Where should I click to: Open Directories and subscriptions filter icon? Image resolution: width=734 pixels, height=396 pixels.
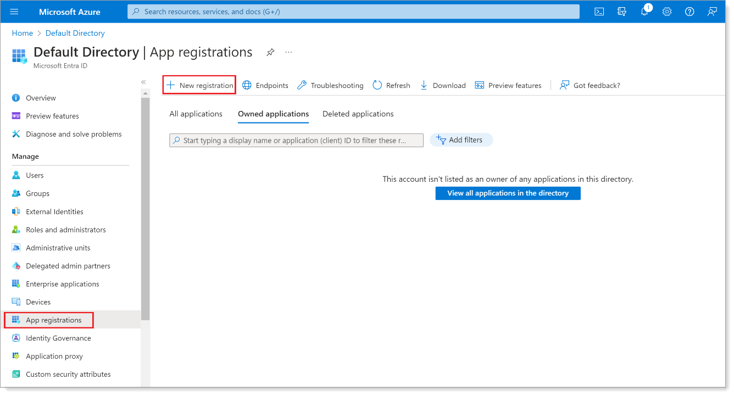point(622,12)
